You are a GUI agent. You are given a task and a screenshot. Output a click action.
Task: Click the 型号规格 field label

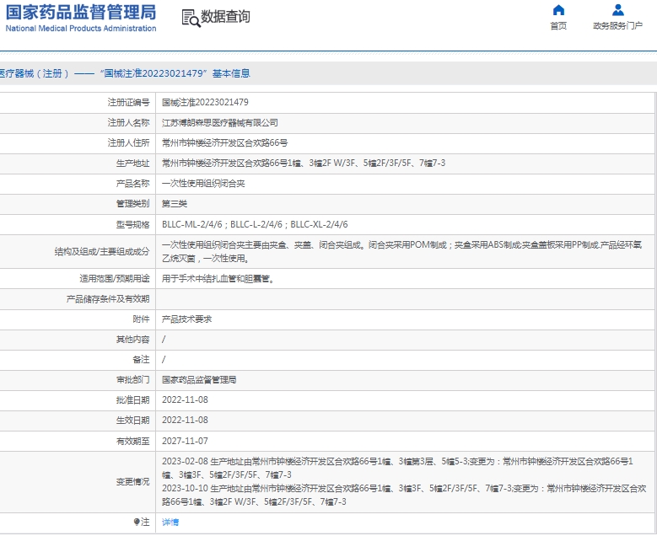click(132, 224)
